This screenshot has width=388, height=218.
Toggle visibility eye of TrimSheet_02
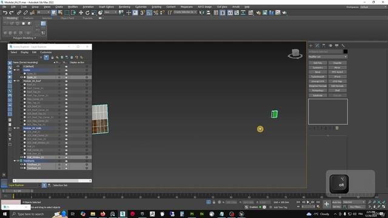point(22,168)
